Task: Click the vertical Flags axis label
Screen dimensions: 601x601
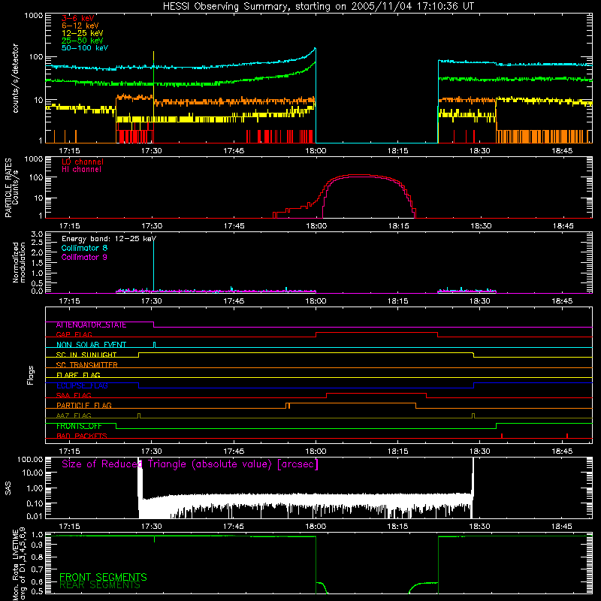Action: (x=31, y=376)
